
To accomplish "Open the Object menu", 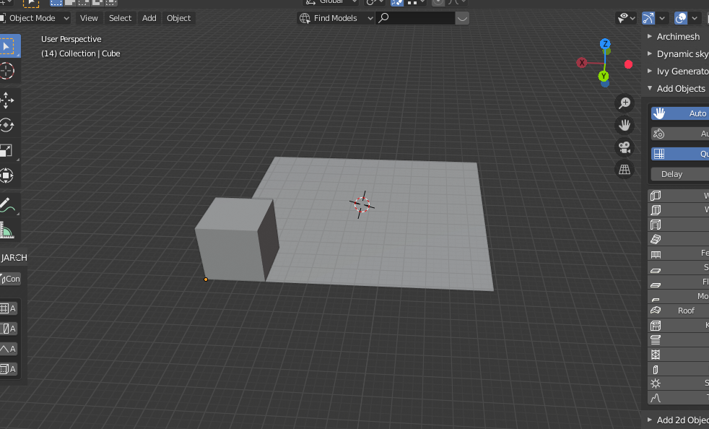I will click(178, 18).
